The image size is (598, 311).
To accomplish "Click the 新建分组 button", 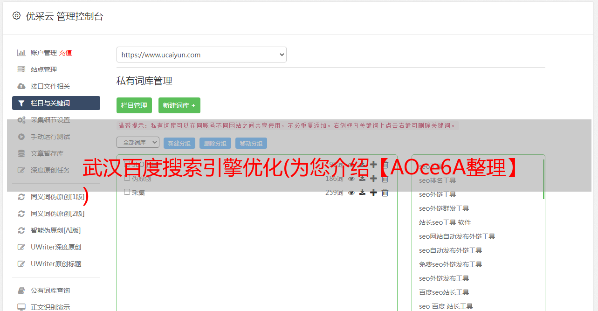I will click(179, 143).
